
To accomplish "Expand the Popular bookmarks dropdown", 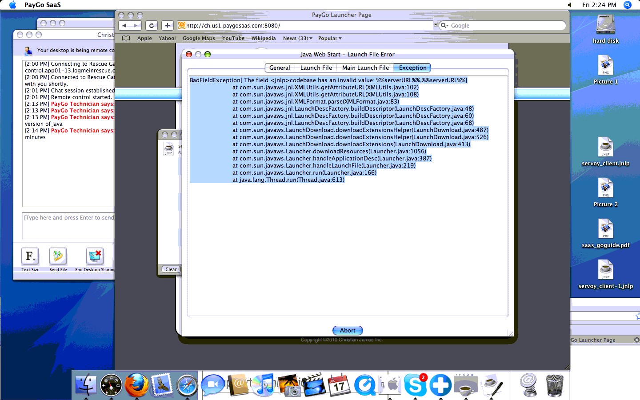I will (330, 38).
